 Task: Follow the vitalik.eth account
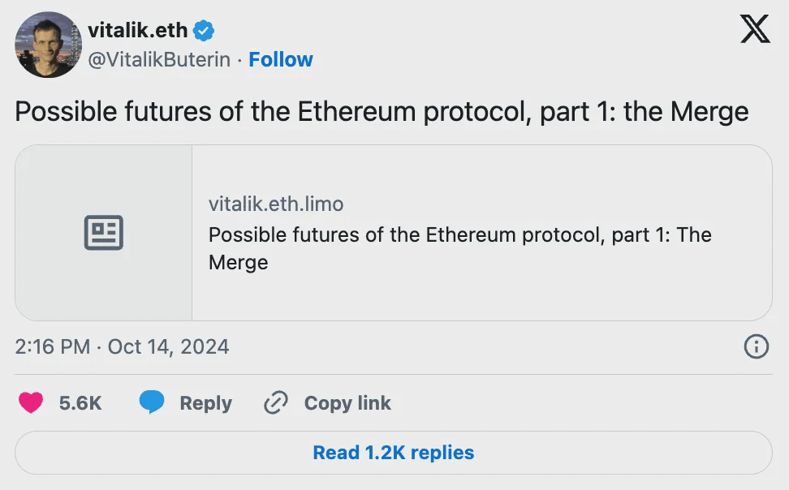pyautogui.click(x=281, y=60)
